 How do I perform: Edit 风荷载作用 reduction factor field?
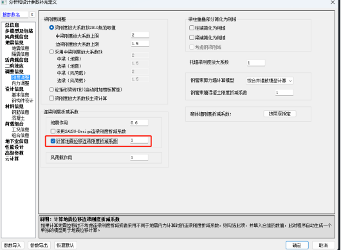pos(139,157)
